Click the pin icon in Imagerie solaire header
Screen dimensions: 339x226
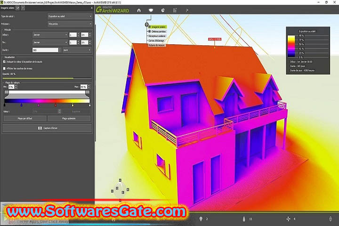(x=17, y=8)
